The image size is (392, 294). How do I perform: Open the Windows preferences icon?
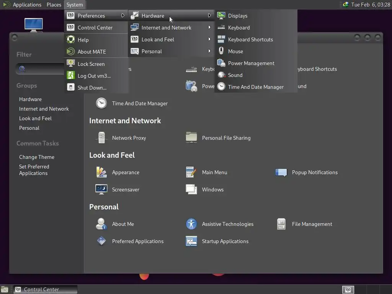[x=191, y=189]
